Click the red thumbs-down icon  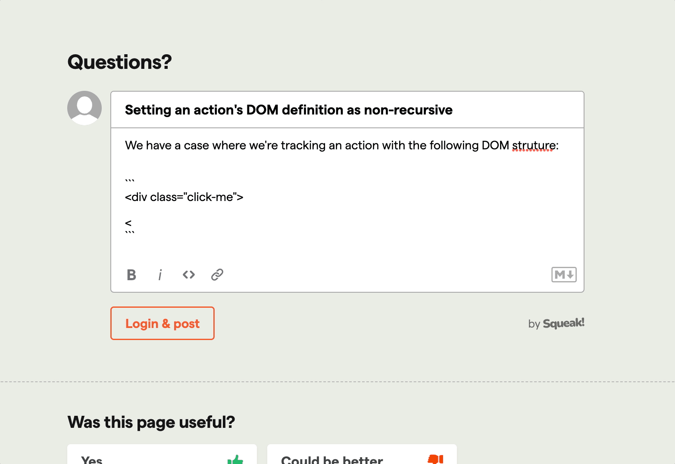point(435,459)
